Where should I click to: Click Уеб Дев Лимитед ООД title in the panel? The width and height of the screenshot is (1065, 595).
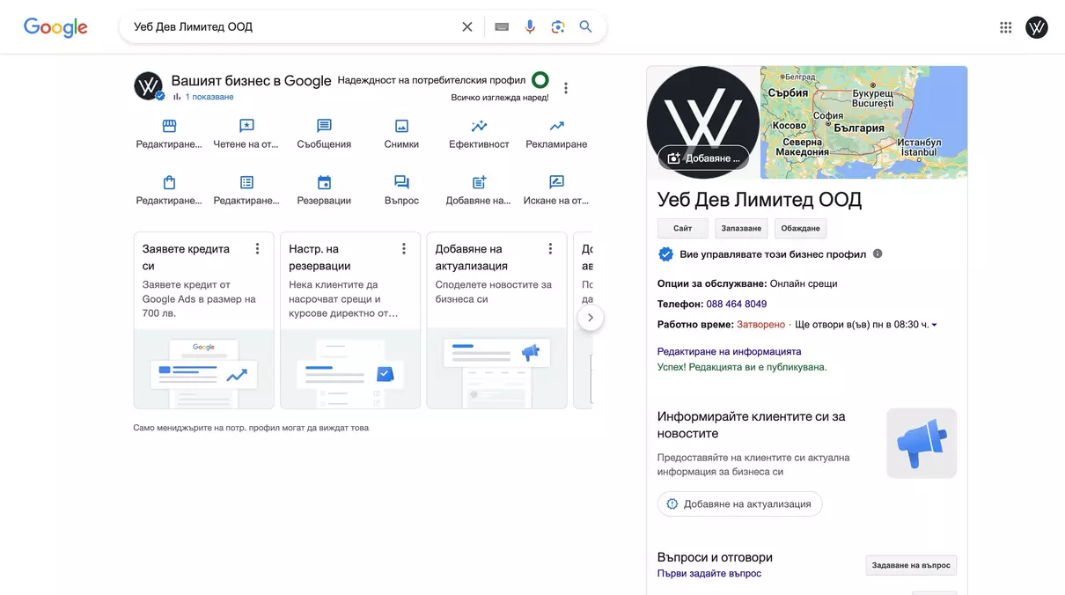pyautogui.click(x=760, y=200)
